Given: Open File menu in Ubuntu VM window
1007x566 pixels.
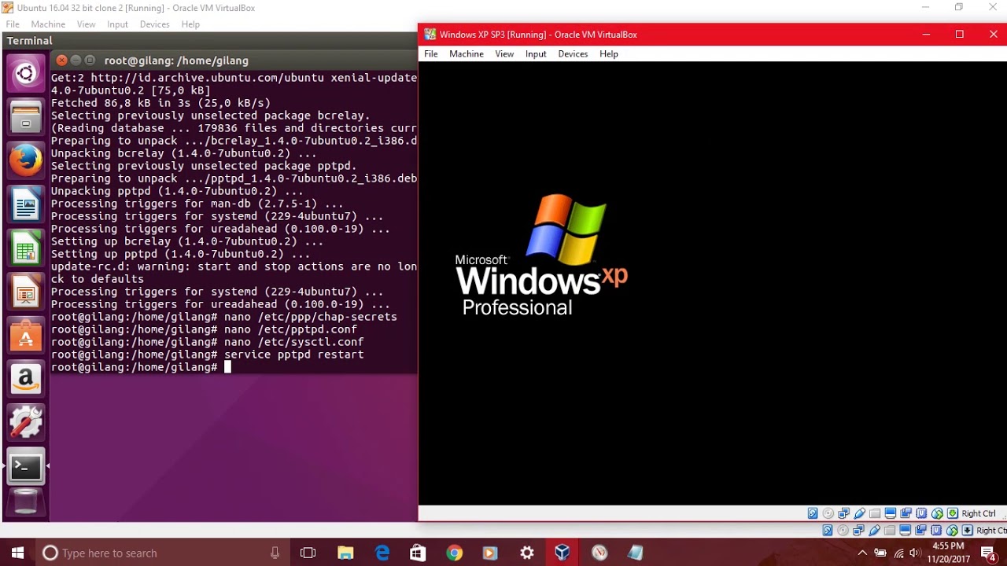Looking at the screenshot, I should tap(13, 24).
